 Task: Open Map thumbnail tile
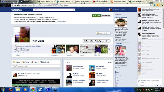click(87, 49)
